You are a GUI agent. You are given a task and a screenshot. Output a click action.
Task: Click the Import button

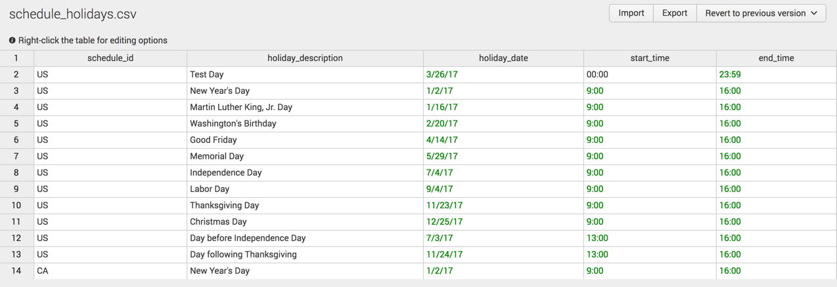coord(631,13)
